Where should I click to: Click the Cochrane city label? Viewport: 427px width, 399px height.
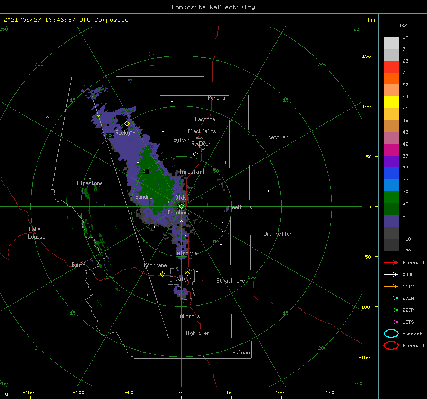155,265
